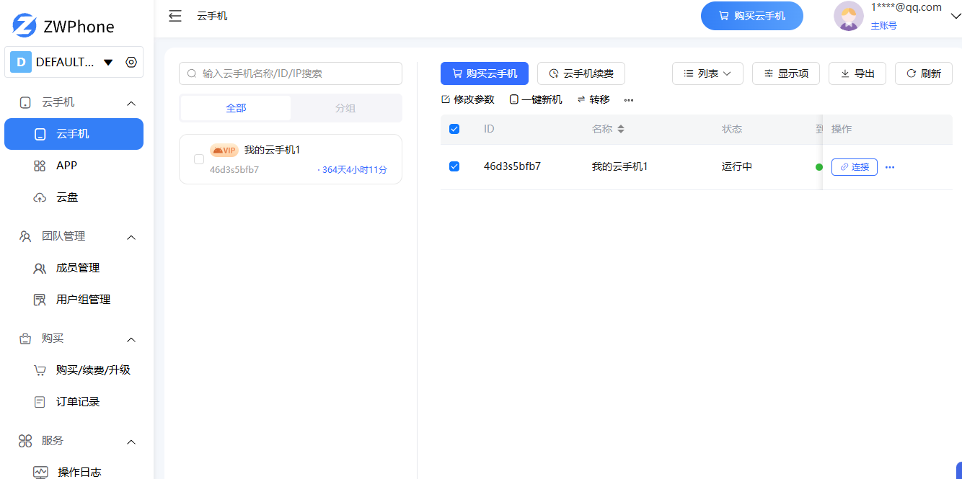Click 一键新机 phone icon action
The width and height of the screenshot is (962, 479).
pos(536,99)
